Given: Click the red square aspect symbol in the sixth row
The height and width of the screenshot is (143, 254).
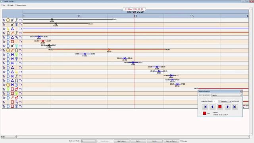Looking at the screenshot, I should (x=12, y=42).
